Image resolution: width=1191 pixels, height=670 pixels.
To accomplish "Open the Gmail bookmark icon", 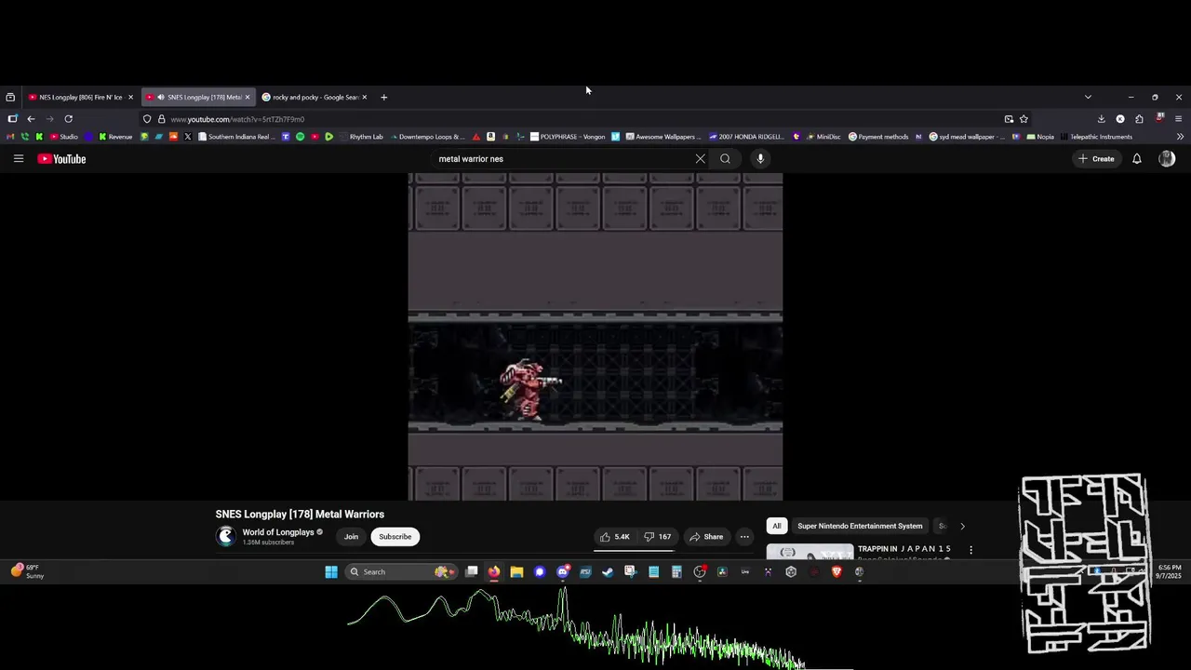I will click(10, 137).
